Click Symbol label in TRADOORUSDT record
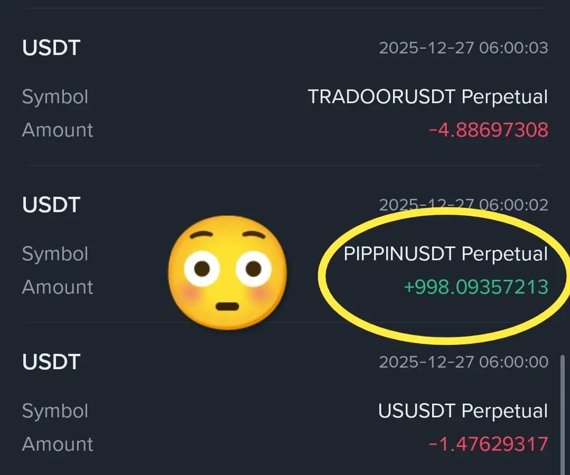The height and width of the screenshot is (475, 570). [55, 97]
